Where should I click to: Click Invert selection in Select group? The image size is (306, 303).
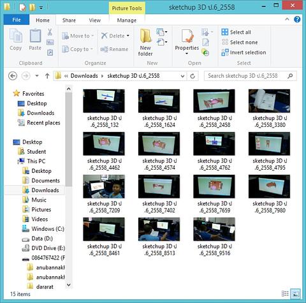click(x=244, y=52)
